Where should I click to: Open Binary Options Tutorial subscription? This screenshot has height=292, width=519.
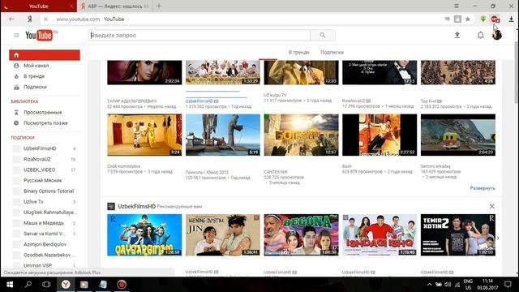pos(49,191)
